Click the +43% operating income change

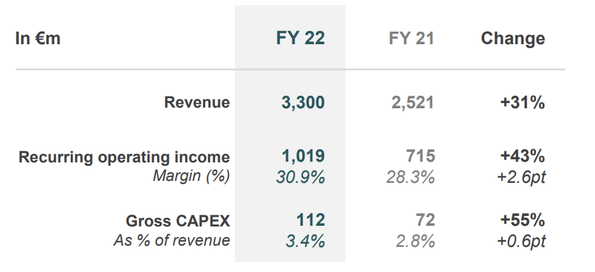click(x=523, y=156)
